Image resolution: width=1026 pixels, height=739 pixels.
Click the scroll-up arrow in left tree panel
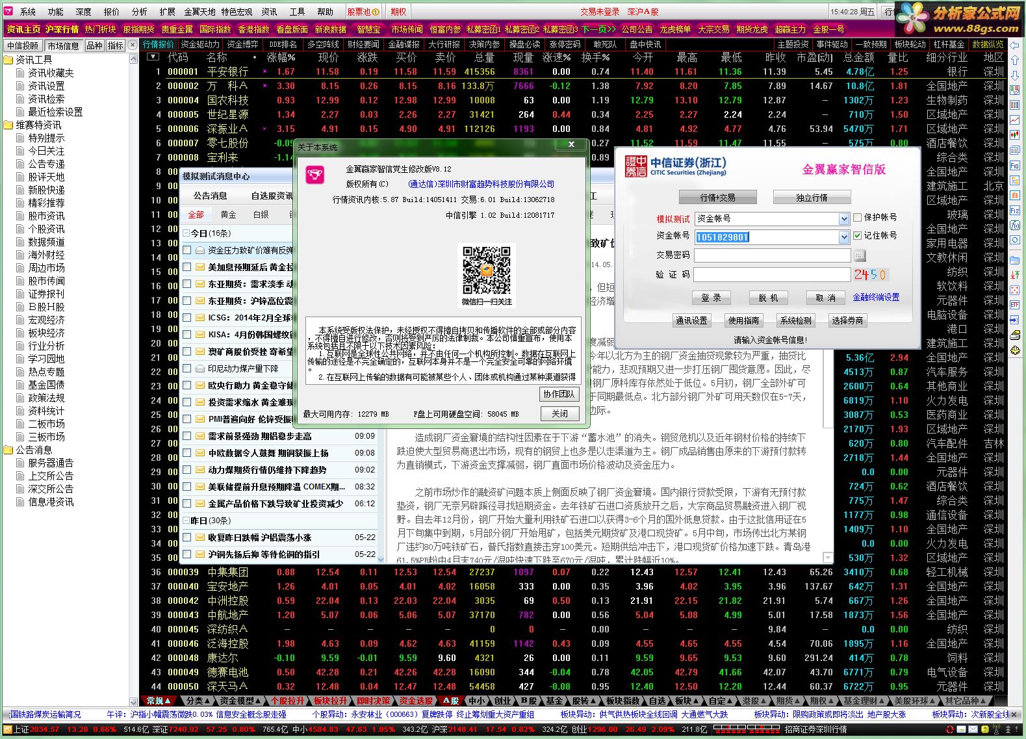point(133,60)
